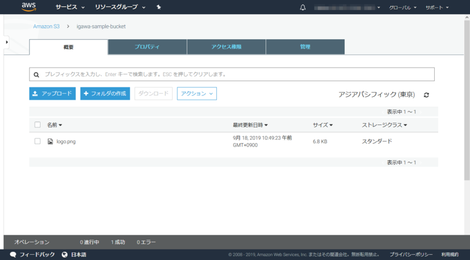
Task: Open the フィードバック link
Action: click(x=37, y=255)
